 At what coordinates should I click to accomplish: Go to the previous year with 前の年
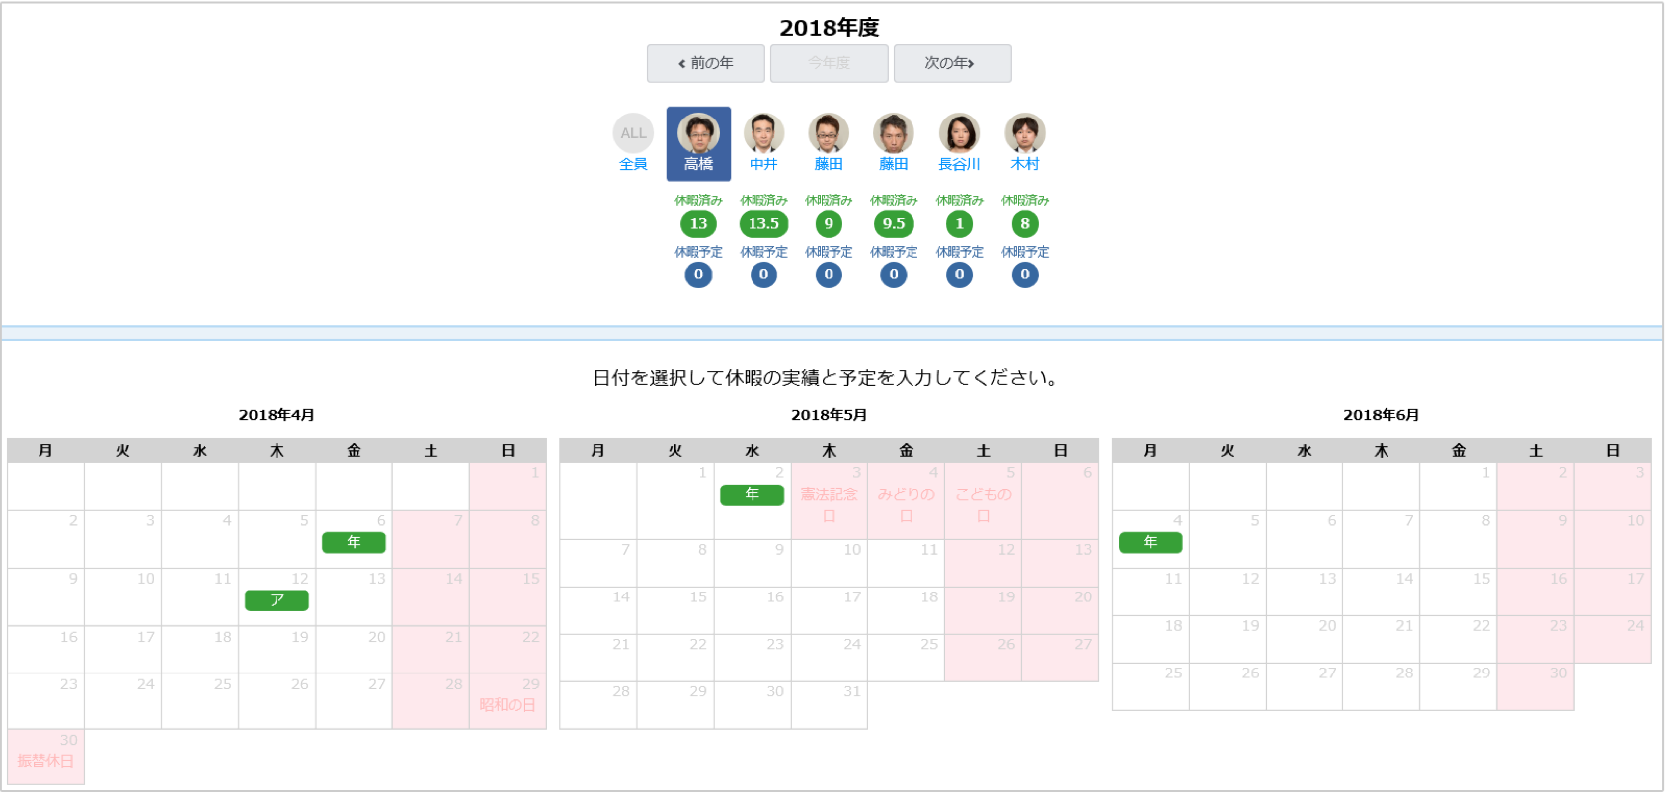coord(705,63)
